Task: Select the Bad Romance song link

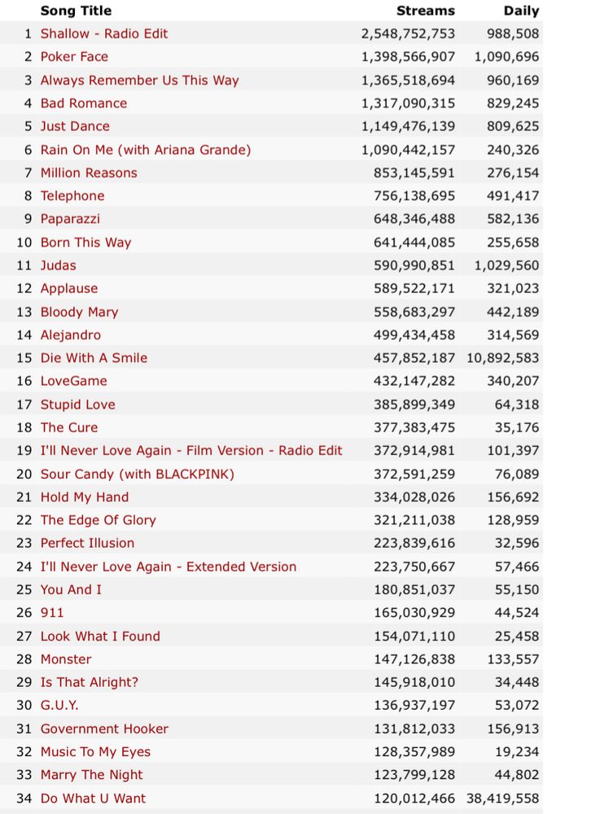Action: click(x=84, y=103)
